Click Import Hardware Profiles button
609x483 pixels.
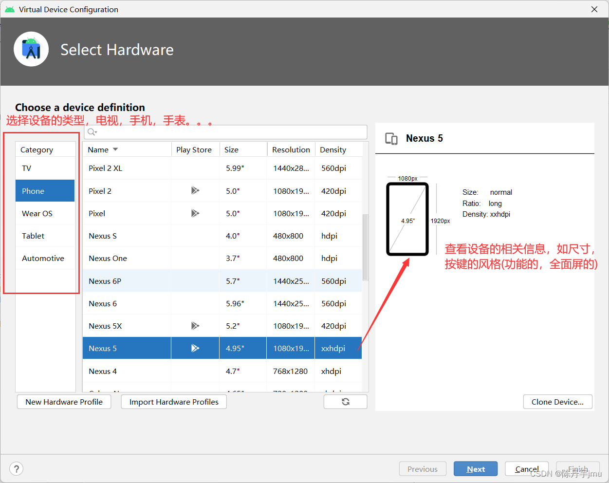coord(174,402)
